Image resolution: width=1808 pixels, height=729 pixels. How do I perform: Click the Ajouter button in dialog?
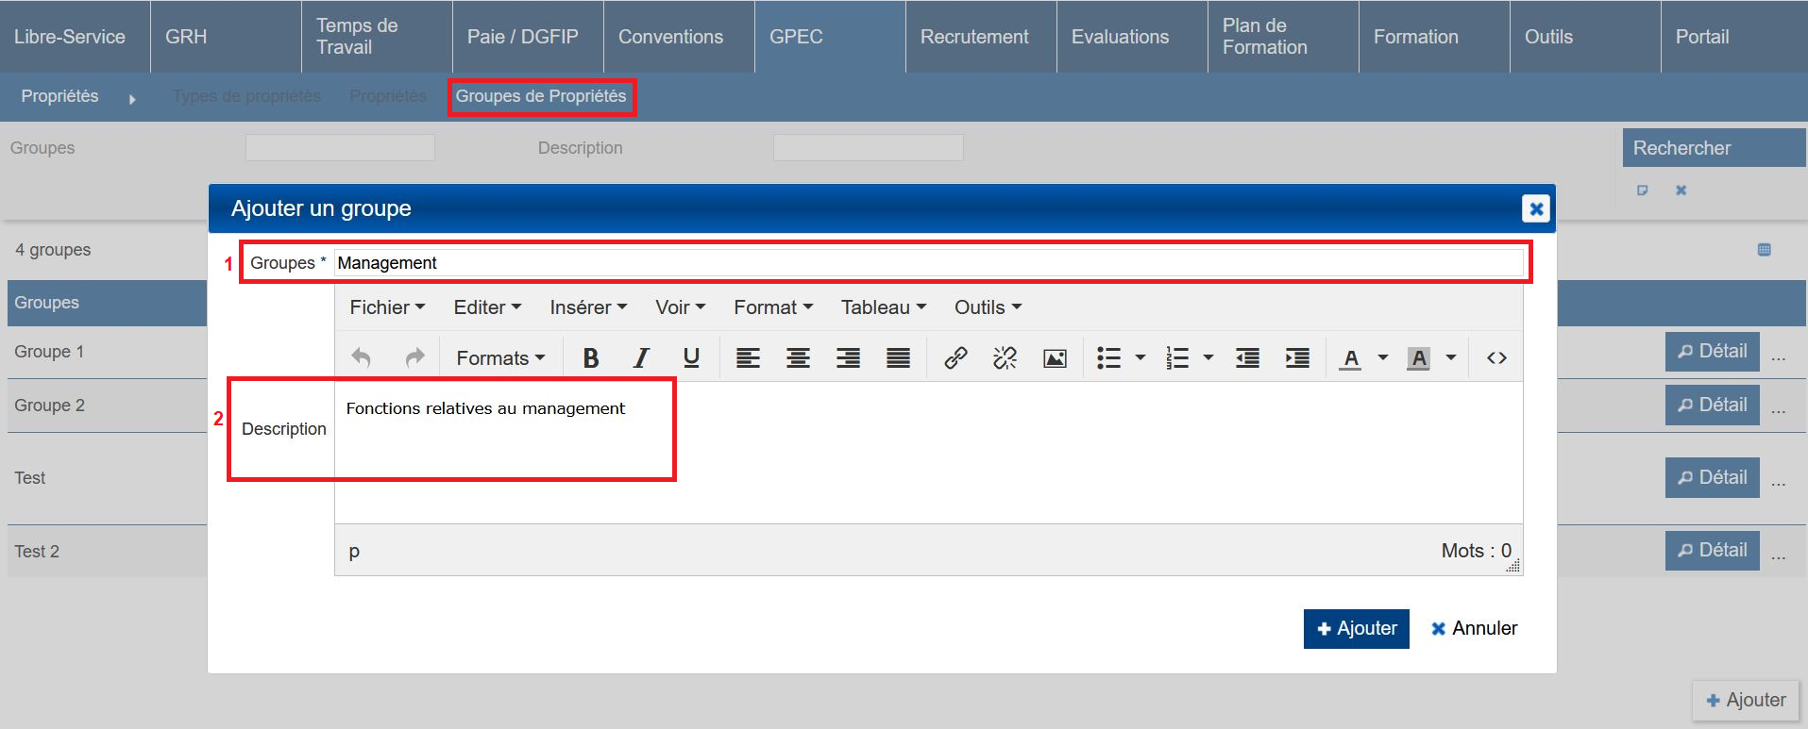[x=1356, y=629]
